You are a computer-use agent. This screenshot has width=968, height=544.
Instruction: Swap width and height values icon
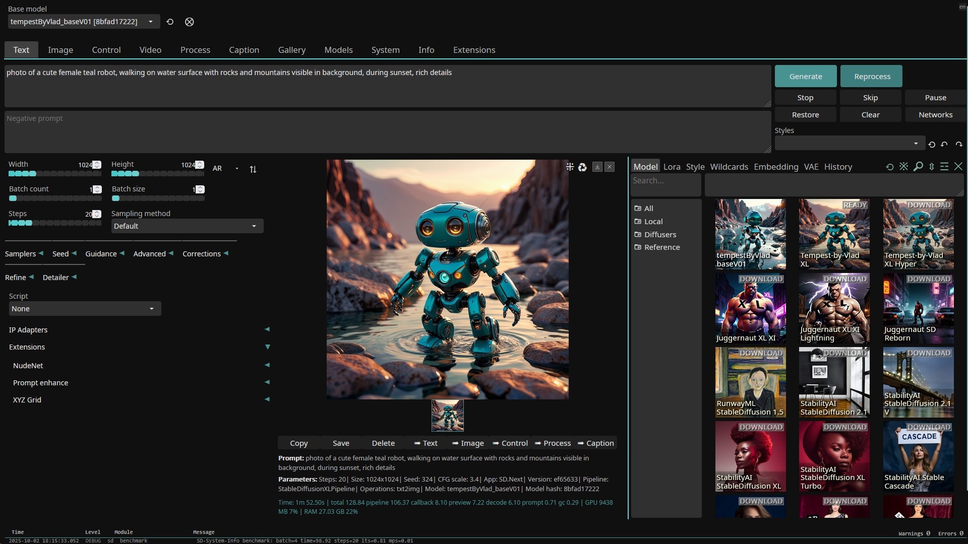(253, 169)
